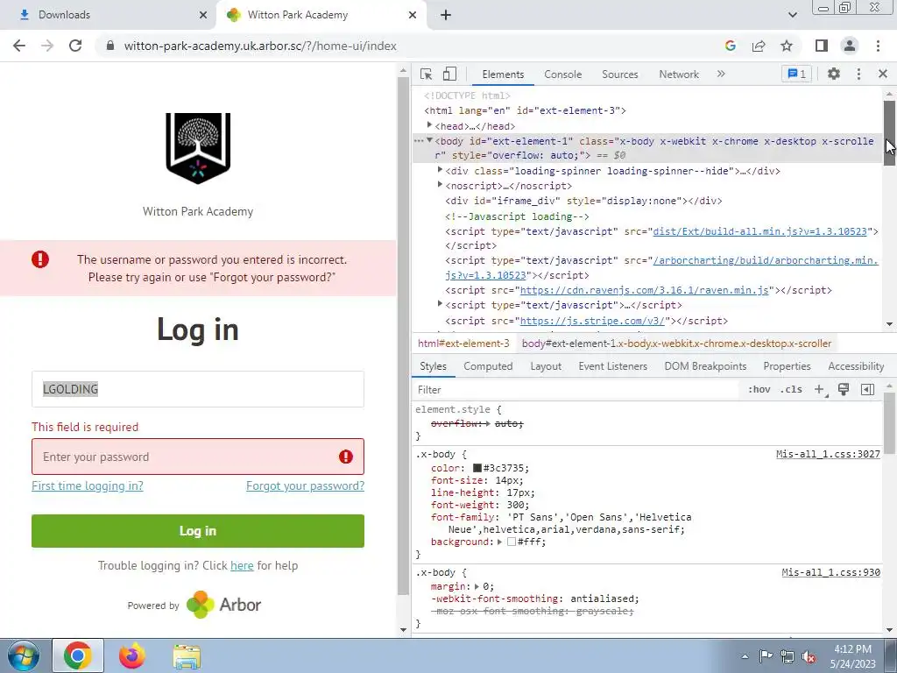
Task: Select html#ext-element-3 breadcrumb
Action: 463,344
